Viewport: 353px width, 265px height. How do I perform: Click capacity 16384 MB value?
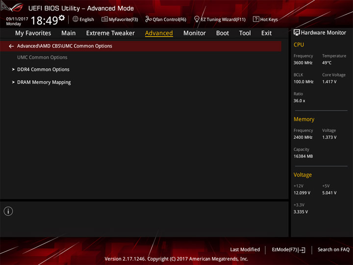click(x=303, y=156)
